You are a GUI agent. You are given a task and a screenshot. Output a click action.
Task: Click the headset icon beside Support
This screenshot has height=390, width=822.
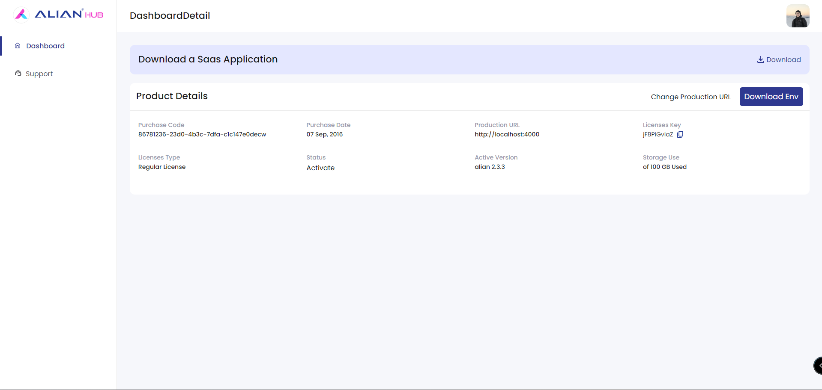click(x=18, y=74)
